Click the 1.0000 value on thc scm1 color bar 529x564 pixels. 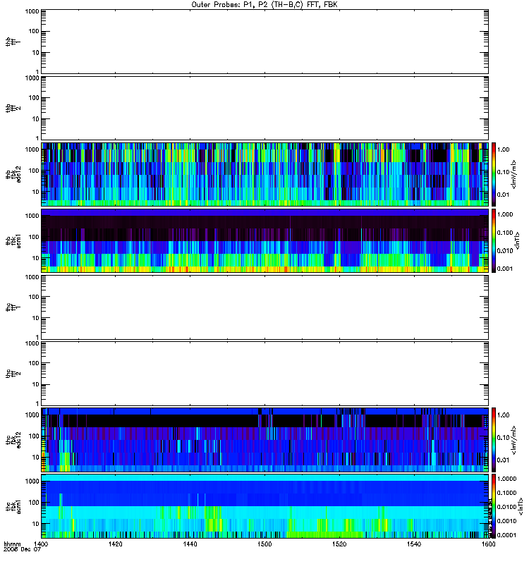(x=506, y=479)
